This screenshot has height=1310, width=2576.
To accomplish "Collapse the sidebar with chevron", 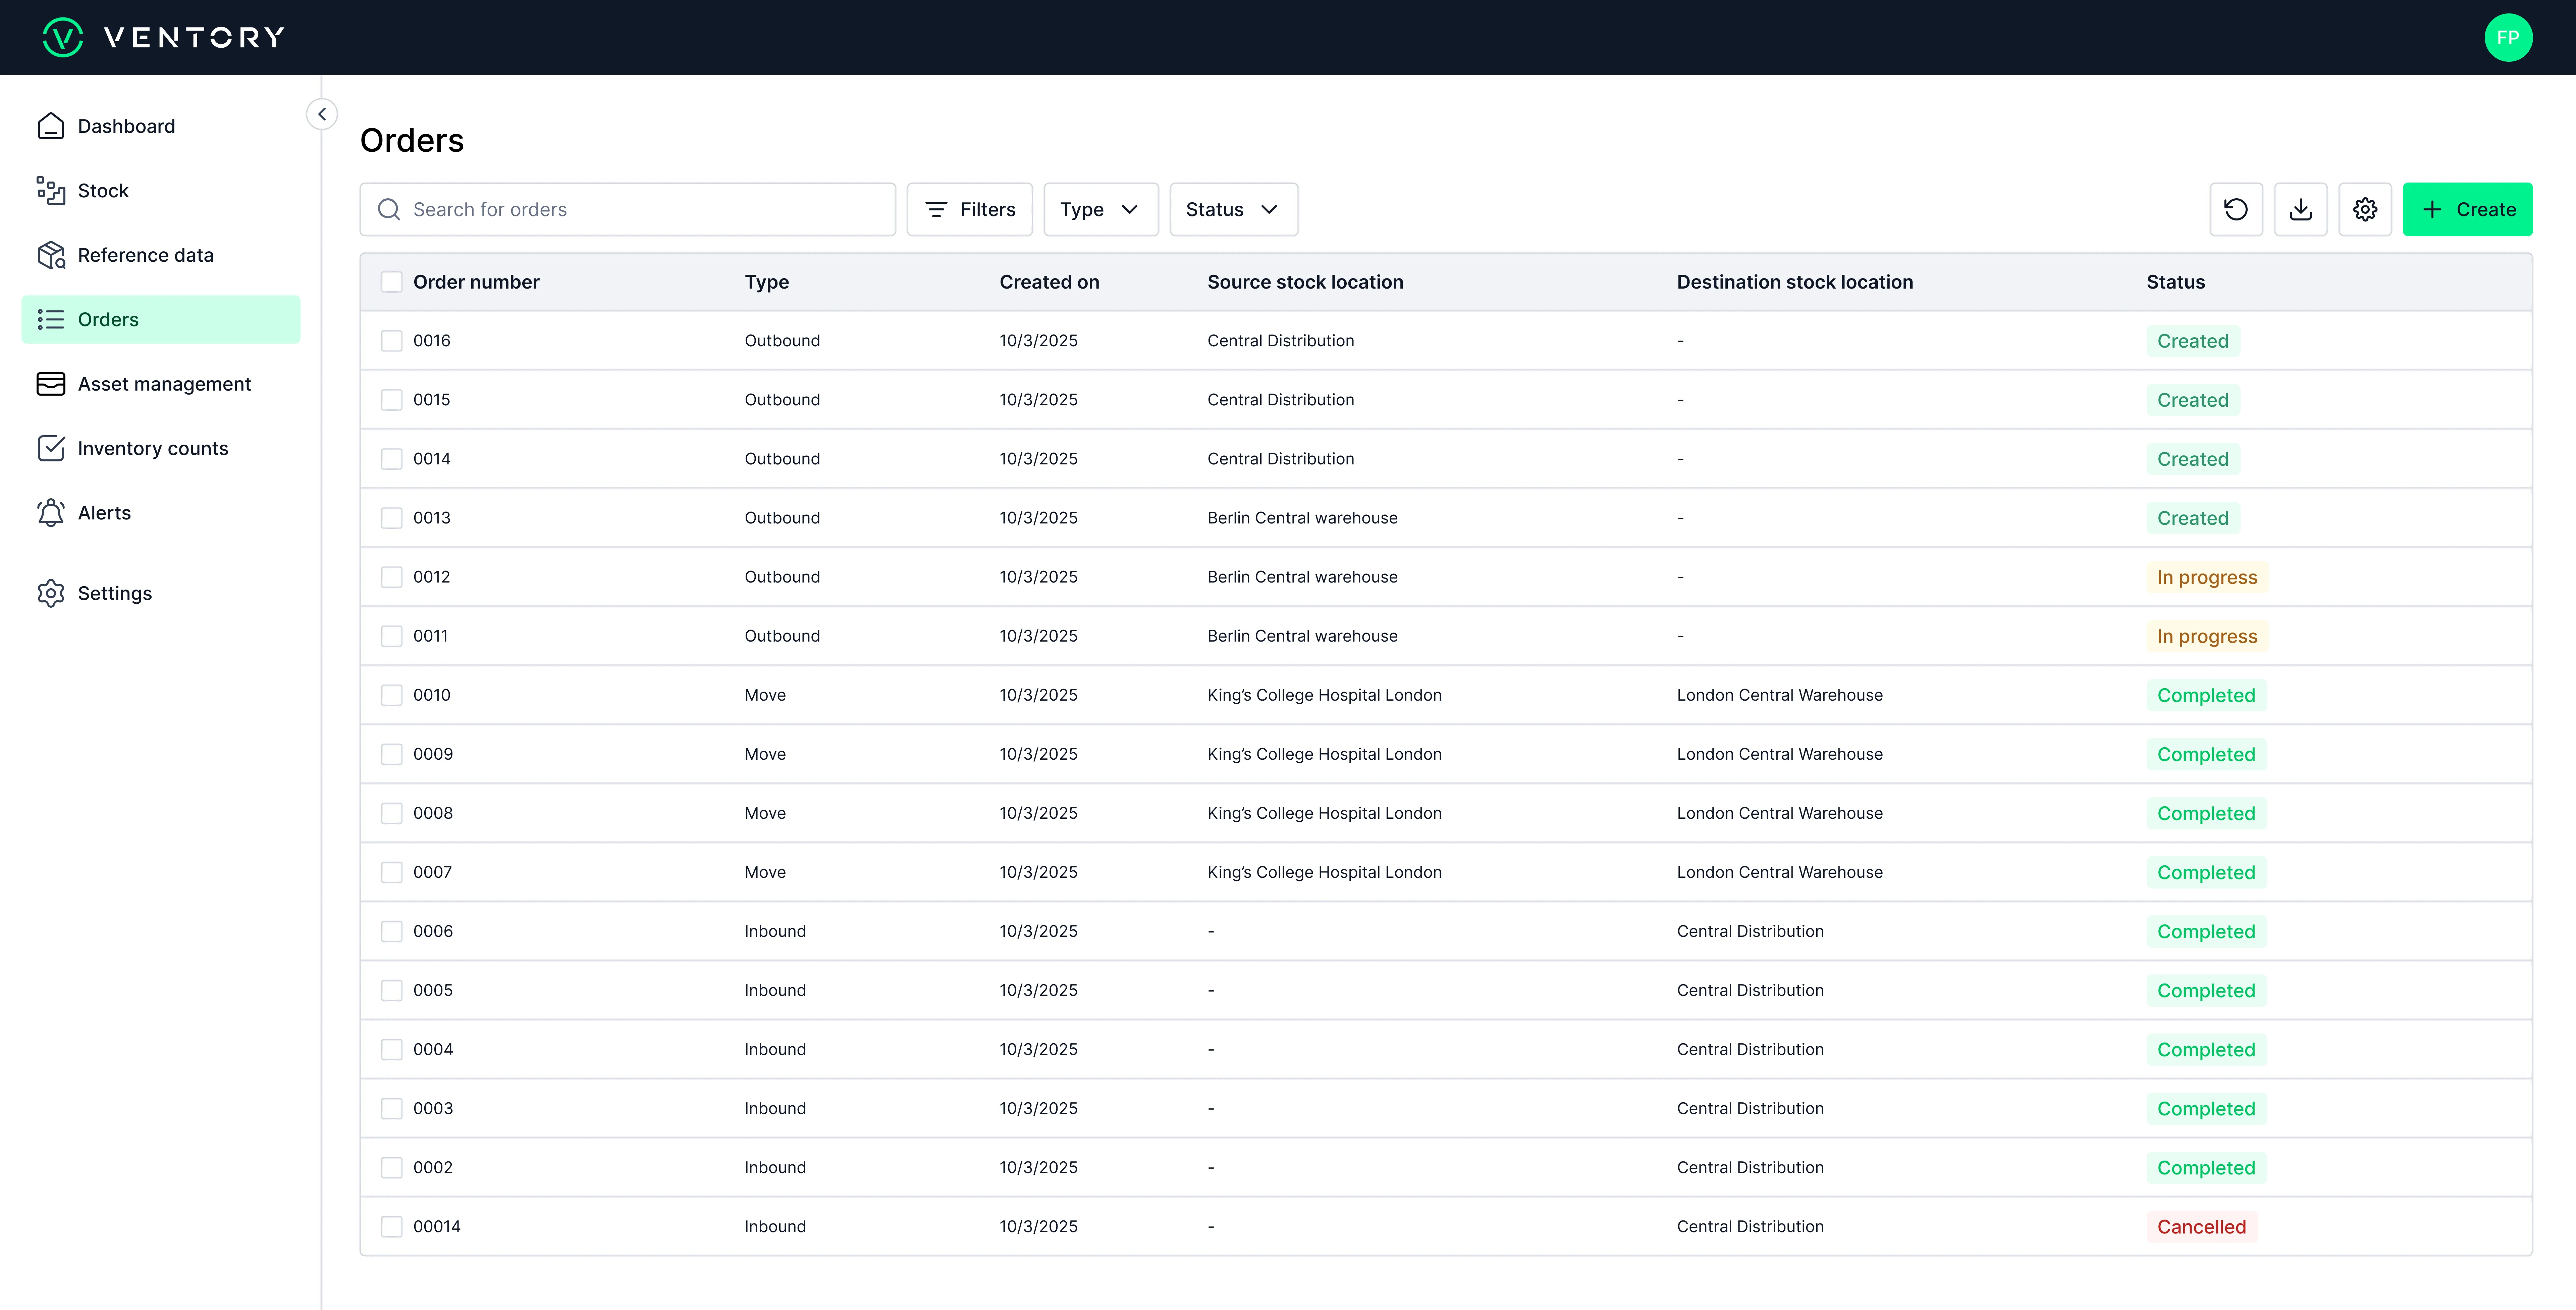I will [x=322, y=114].
